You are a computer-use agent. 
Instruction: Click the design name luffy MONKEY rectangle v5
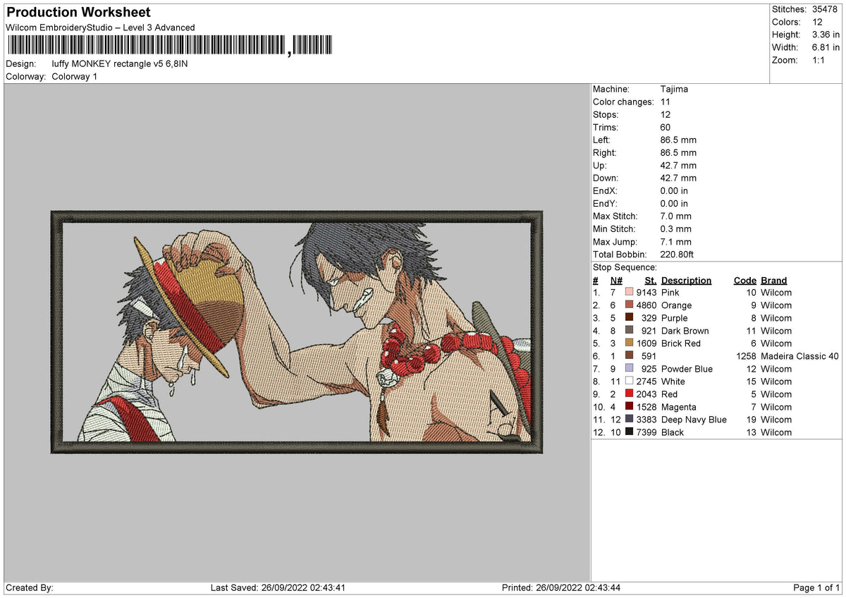[120, 63]
